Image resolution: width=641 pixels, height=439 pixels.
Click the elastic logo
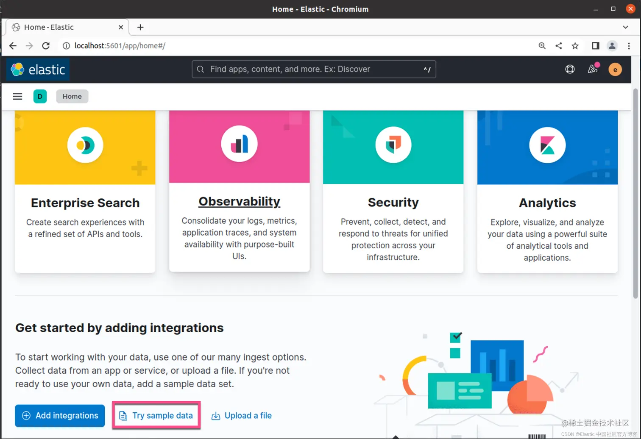(37, 69)
